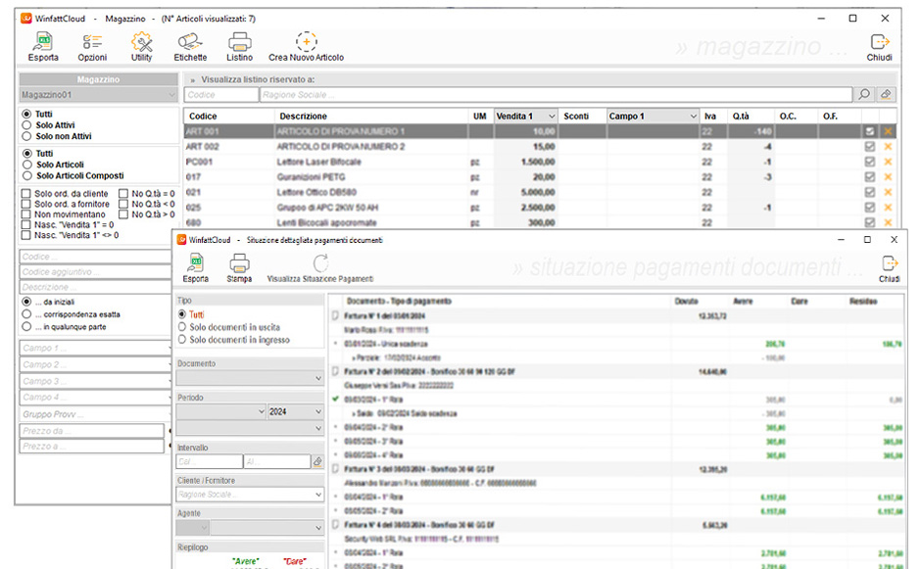
Task: Select Solo Attivi radio button
Action: (26, 125)
